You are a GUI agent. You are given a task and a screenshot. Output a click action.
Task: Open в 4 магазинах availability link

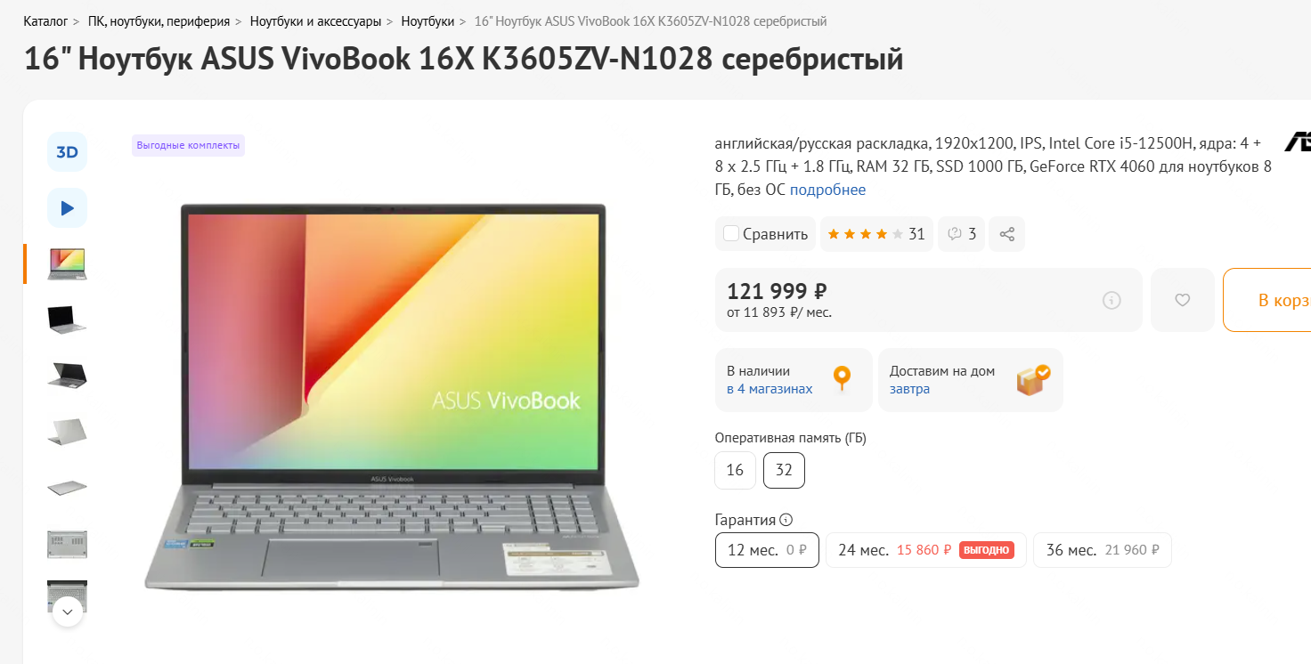pyautogui.click(x=769, y=389)
